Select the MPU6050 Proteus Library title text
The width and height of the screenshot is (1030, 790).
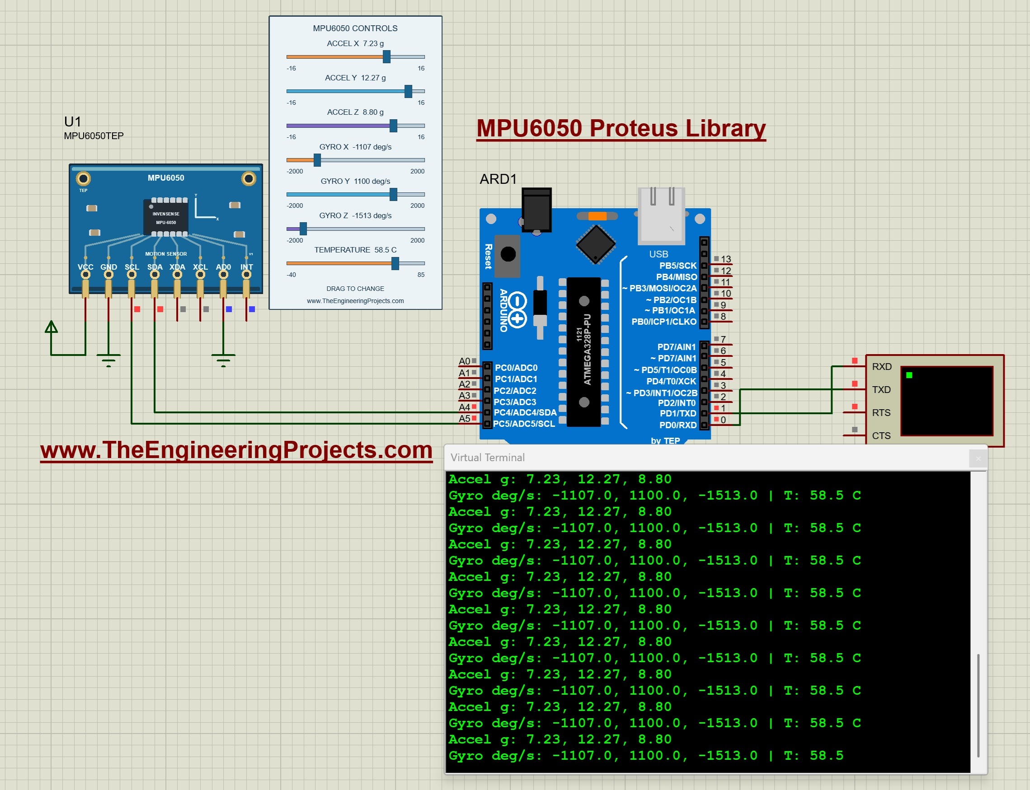point(621,128)
